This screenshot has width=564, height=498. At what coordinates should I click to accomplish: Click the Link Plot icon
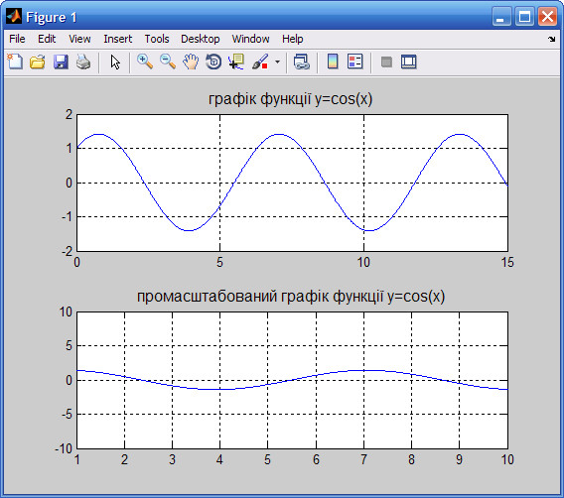pos(302,62)
